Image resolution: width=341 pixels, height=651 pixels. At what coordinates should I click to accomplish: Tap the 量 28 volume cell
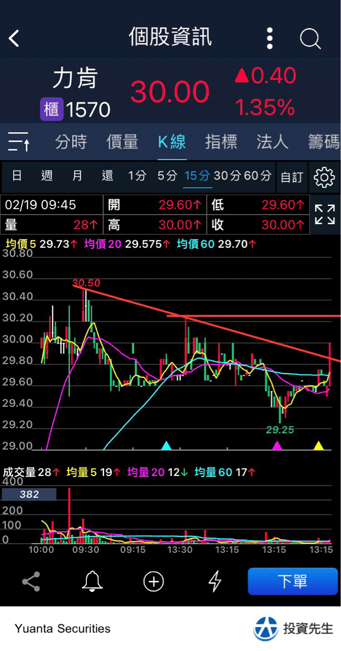[52, 224]
